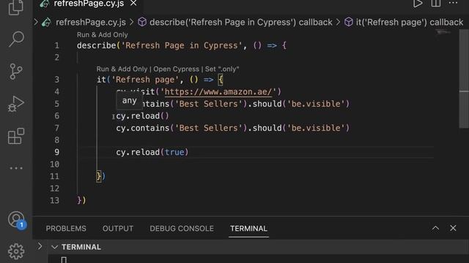Open the Source Control view

(x=16, y=72)
